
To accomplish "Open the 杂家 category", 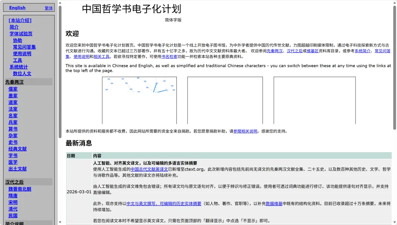I will (x=13, y=136).
